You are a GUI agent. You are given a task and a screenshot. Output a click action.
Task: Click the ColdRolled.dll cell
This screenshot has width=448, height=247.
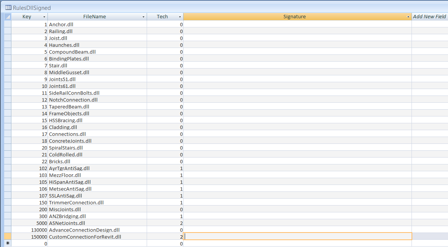(97, 155)
